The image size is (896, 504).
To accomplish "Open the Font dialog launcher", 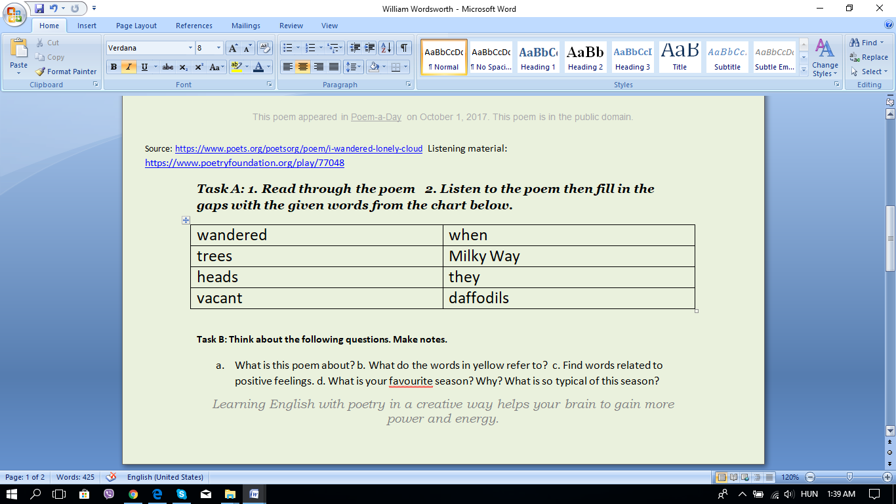I will pos(269,85).
